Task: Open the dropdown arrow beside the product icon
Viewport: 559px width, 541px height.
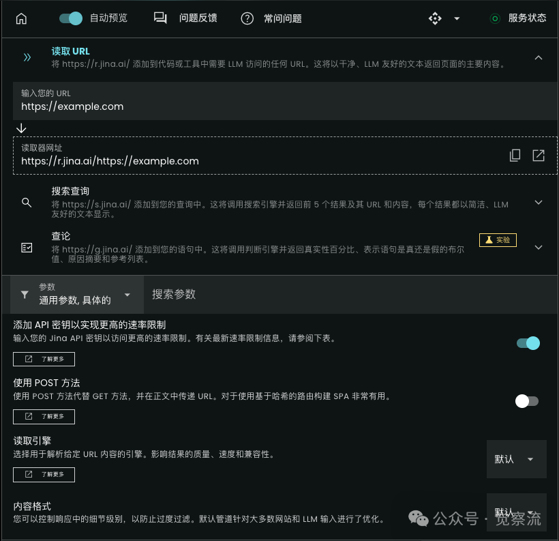Action: [x=457, y=18]
